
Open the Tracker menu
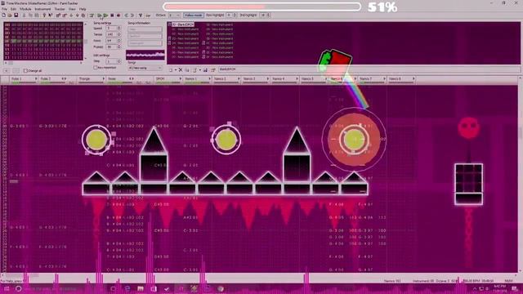tap(60, 9)
